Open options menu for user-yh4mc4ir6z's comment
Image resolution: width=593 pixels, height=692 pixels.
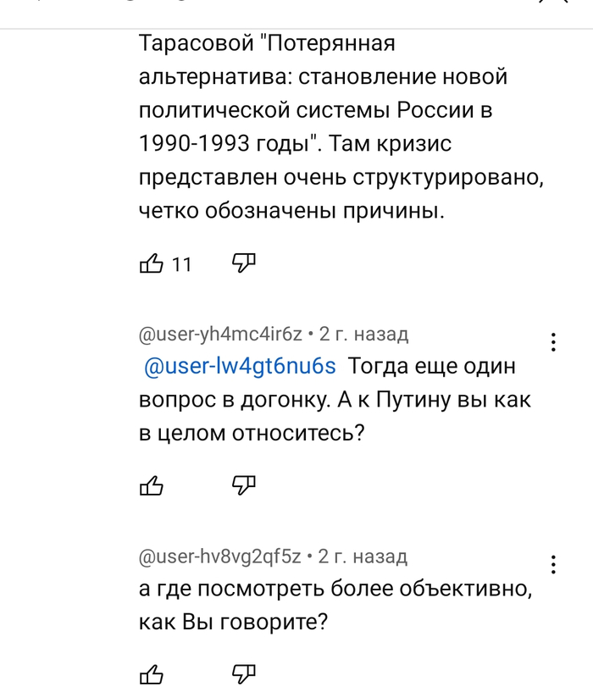point(553,342)
